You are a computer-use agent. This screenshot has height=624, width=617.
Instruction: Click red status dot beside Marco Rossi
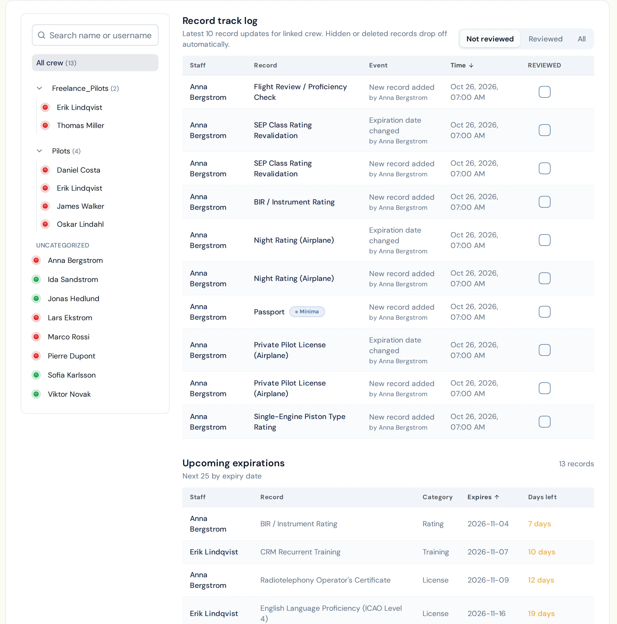click(x=36, y=336)
